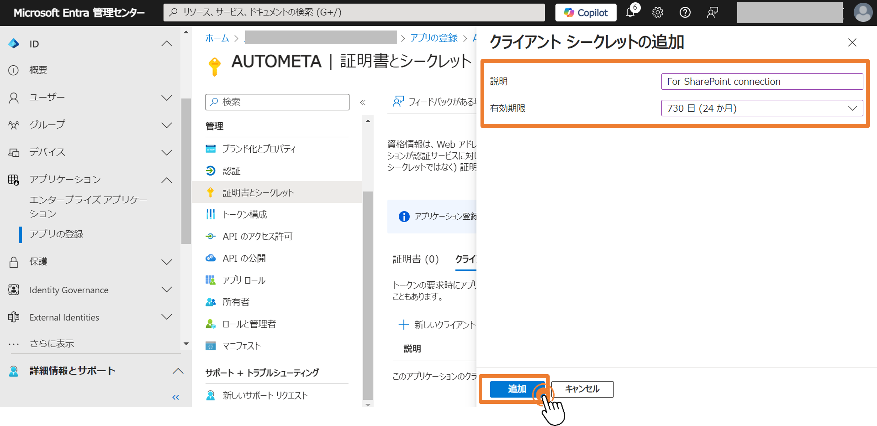Viewport: 877px width, 426px height.
Task: Click the デバイス monitor icon
Action: (x=14, y=153)
